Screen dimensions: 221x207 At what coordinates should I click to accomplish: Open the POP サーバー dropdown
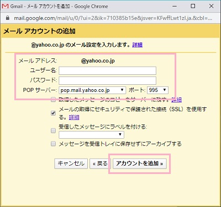tap(92, 90)
